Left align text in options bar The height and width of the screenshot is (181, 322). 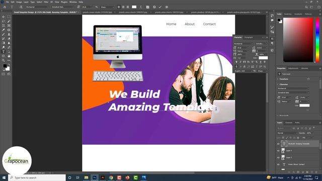119,7
